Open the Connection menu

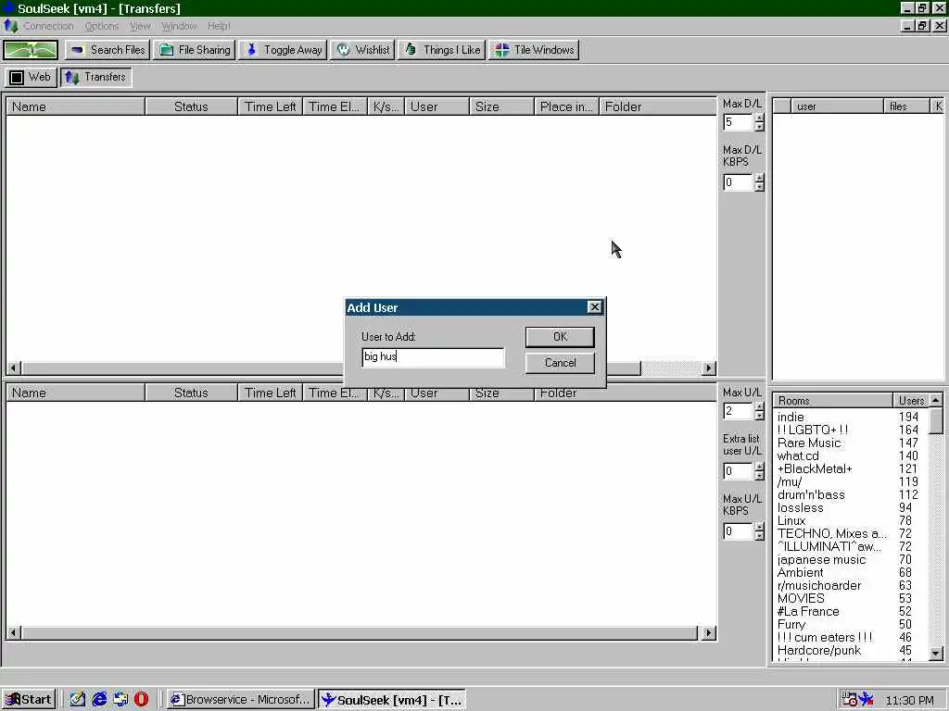tap(48, 26)
